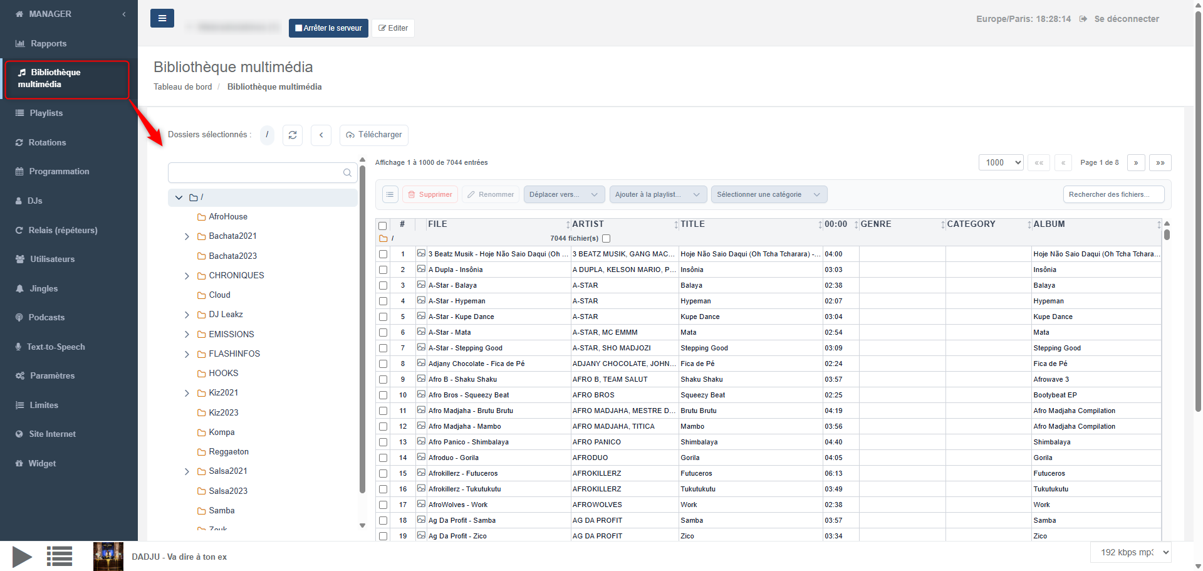Click the list view icon beside Supprimer
The width and height of the screenshot is (1203, 571).
tap(390, 194)
